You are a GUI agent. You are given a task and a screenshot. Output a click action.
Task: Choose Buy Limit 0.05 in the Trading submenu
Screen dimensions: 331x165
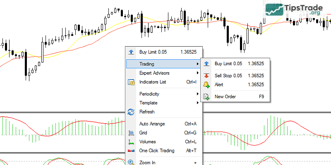(x=228, y=64)
